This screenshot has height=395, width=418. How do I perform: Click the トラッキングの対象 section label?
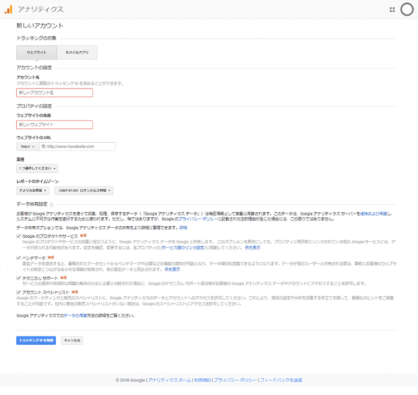point(36,38)
